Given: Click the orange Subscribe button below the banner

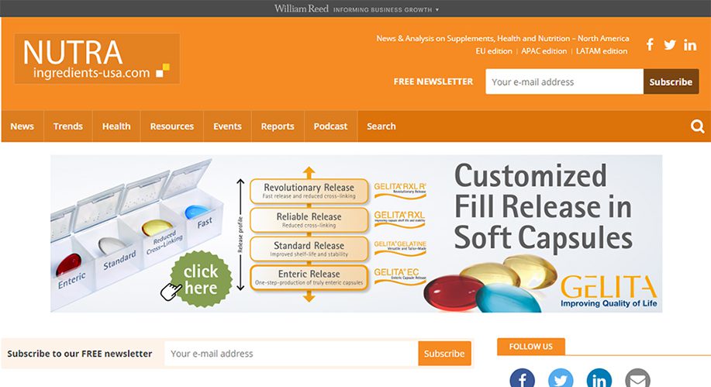Looking at the screenshot, I should (444, 354).
